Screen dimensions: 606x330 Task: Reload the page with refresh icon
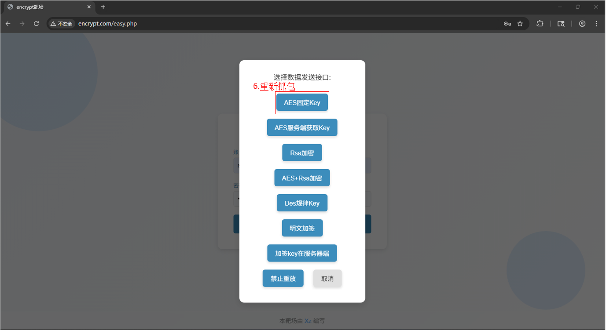coord(36,24)
